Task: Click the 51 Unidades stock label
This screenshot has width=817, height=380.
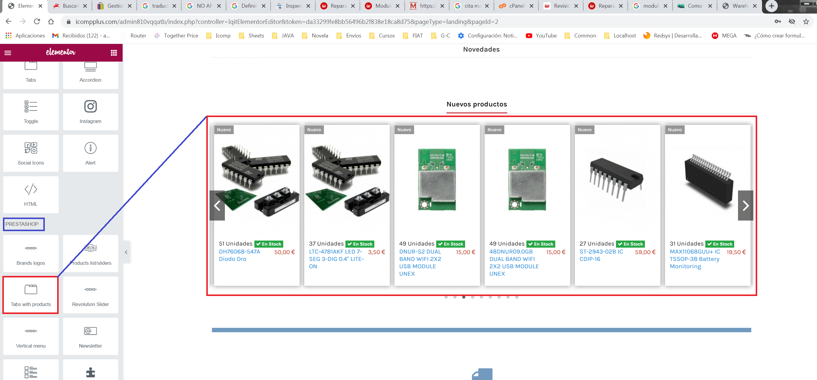Action: click(236, 244)
